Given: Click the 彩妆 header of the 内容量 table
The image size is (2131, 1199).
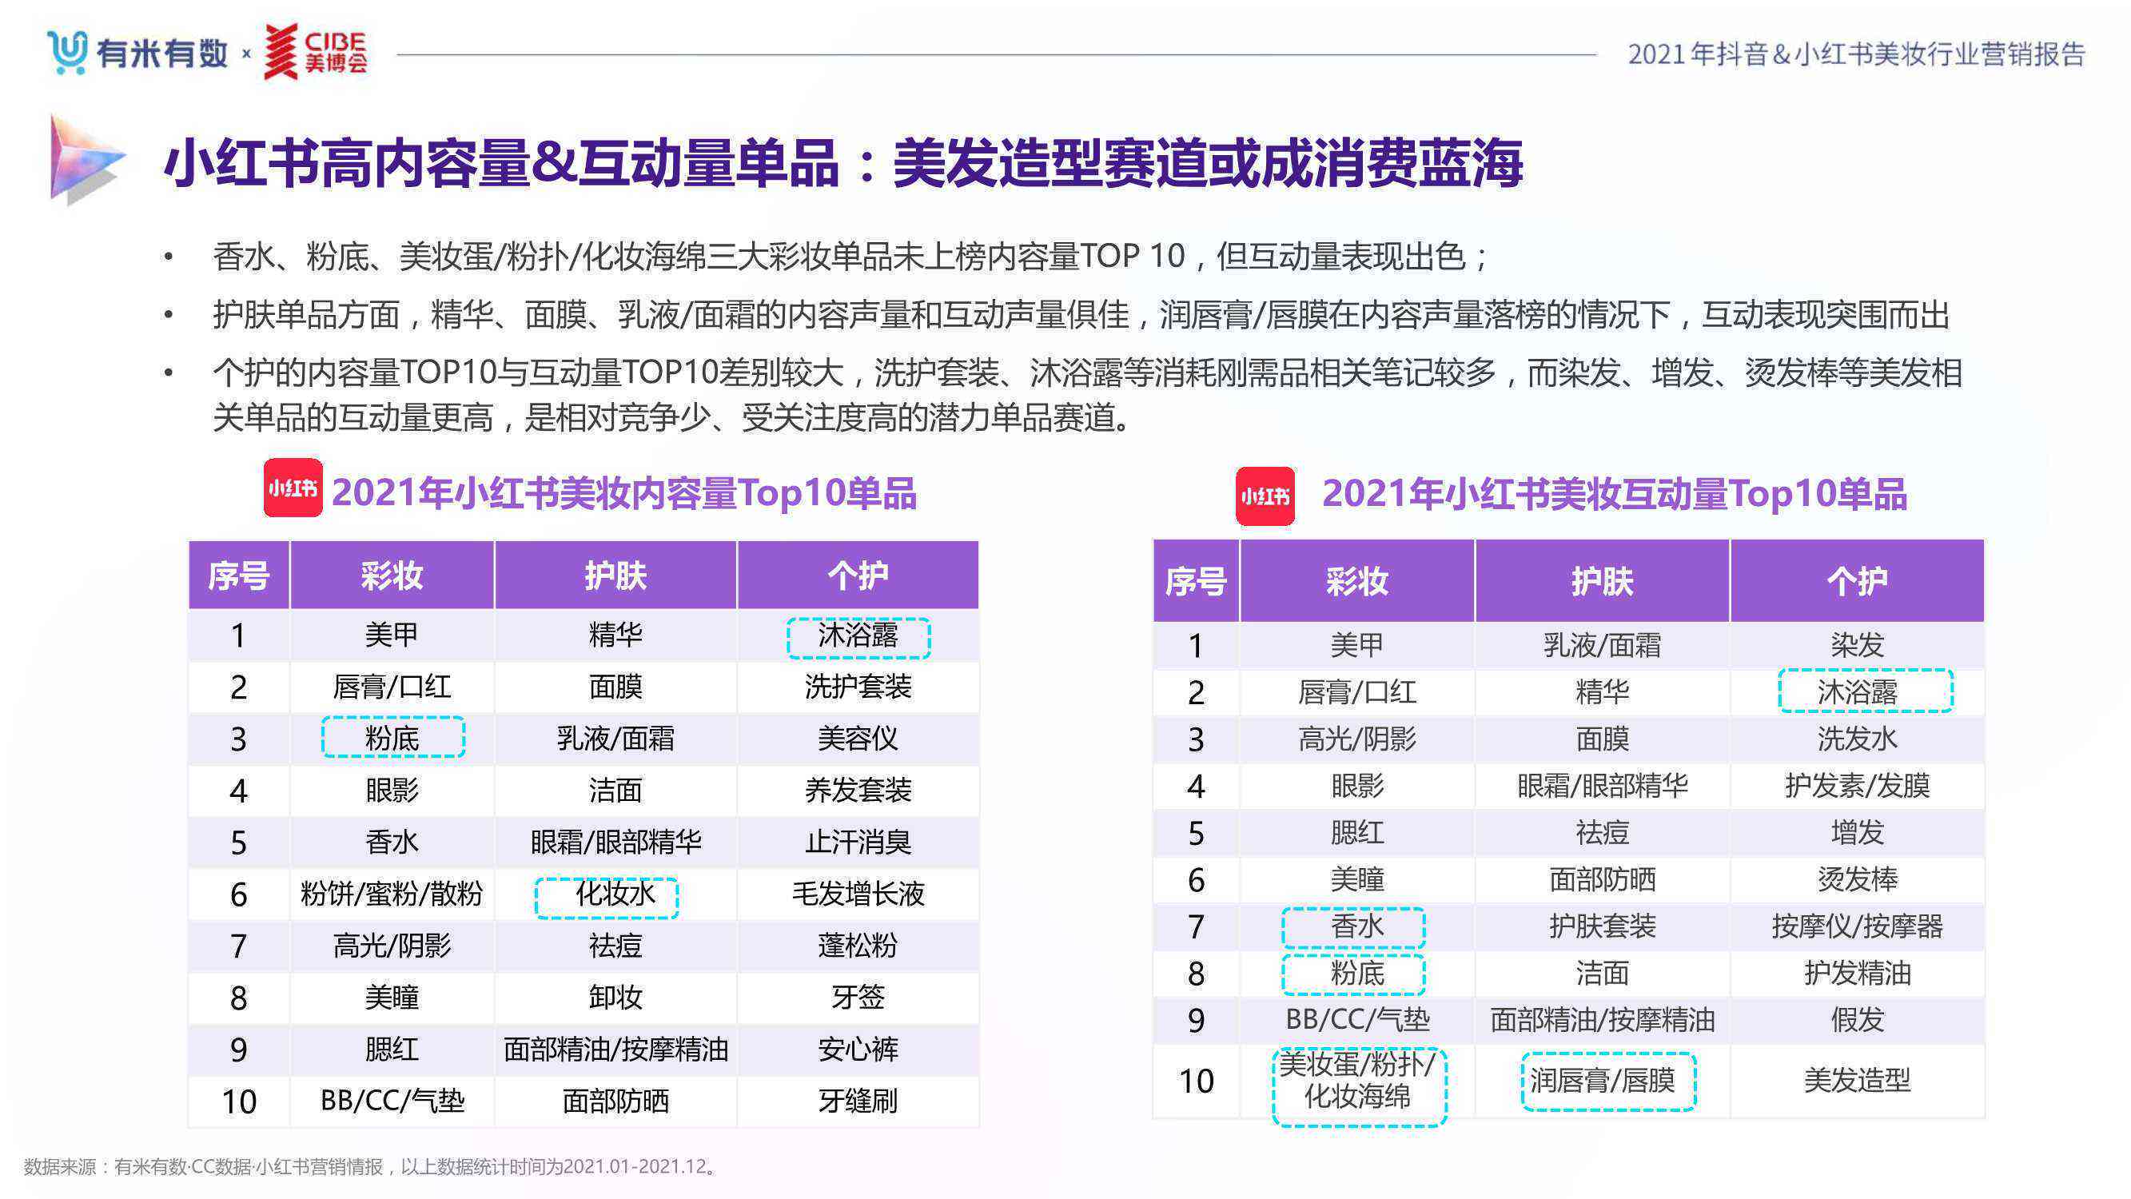Looking at the screenshot, I should [x=392, y=575].
